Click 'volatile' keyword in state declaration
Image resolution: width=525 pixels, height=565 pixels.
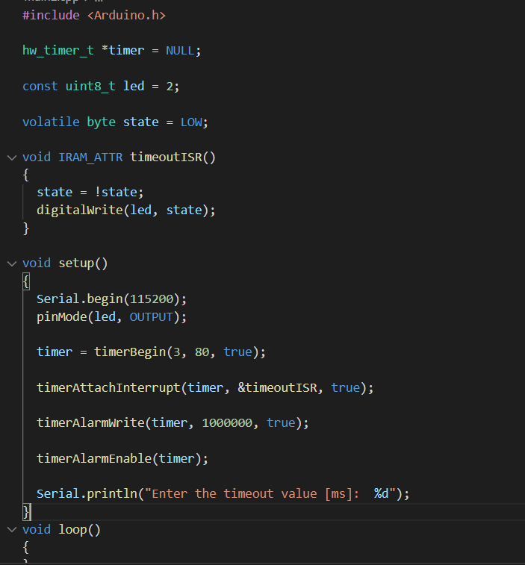click(x=51, y=122)
